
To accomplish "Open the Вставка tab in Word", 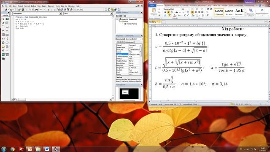I will coord(168,5).
